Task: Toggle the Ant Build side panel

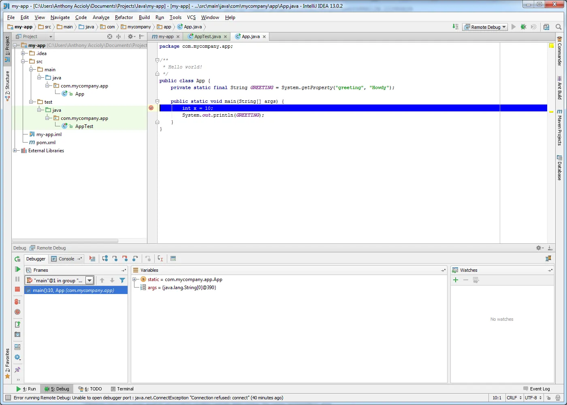Action: [559, 88]
